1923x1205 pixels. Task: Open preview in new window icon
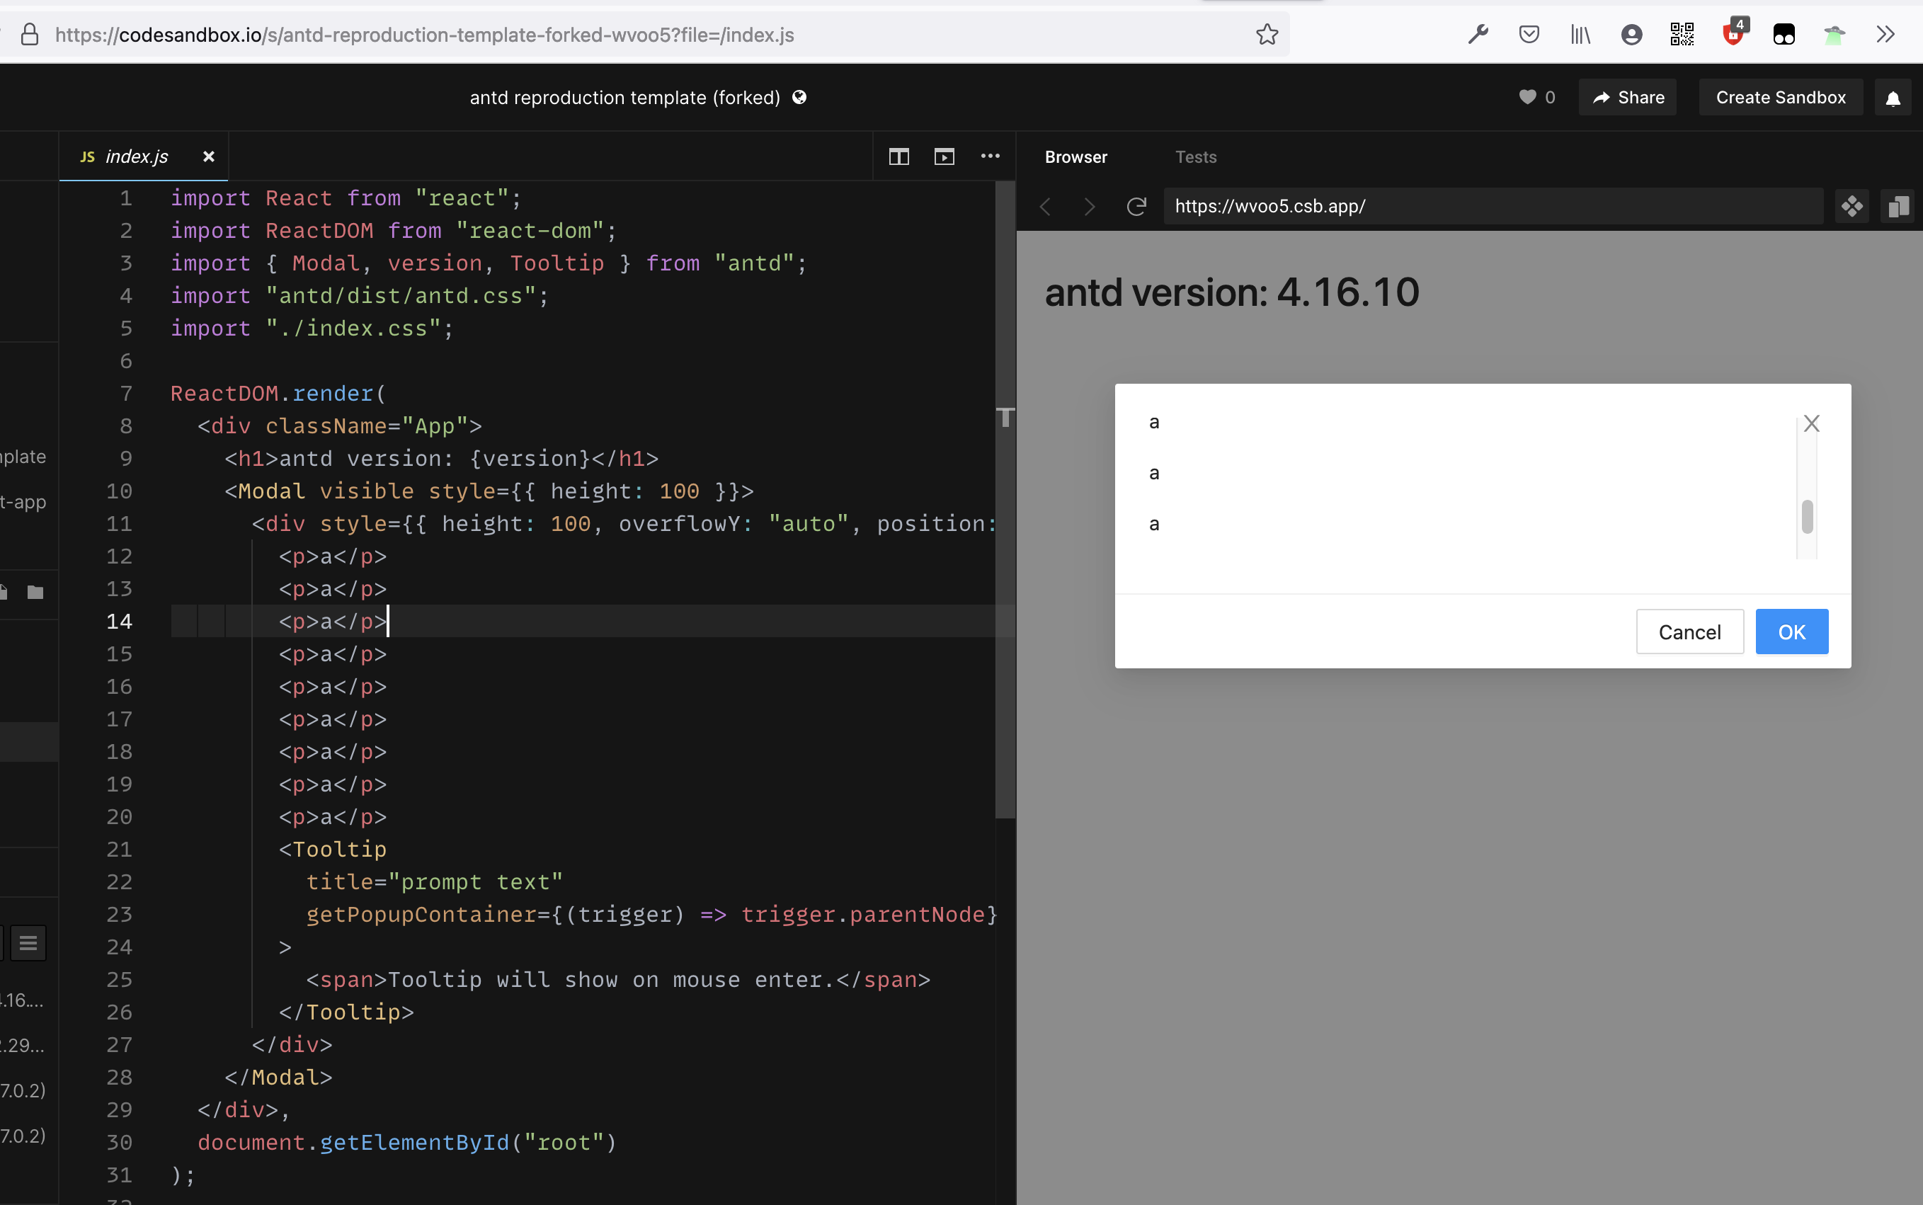pyautogui.click(x=1898, y=207)
